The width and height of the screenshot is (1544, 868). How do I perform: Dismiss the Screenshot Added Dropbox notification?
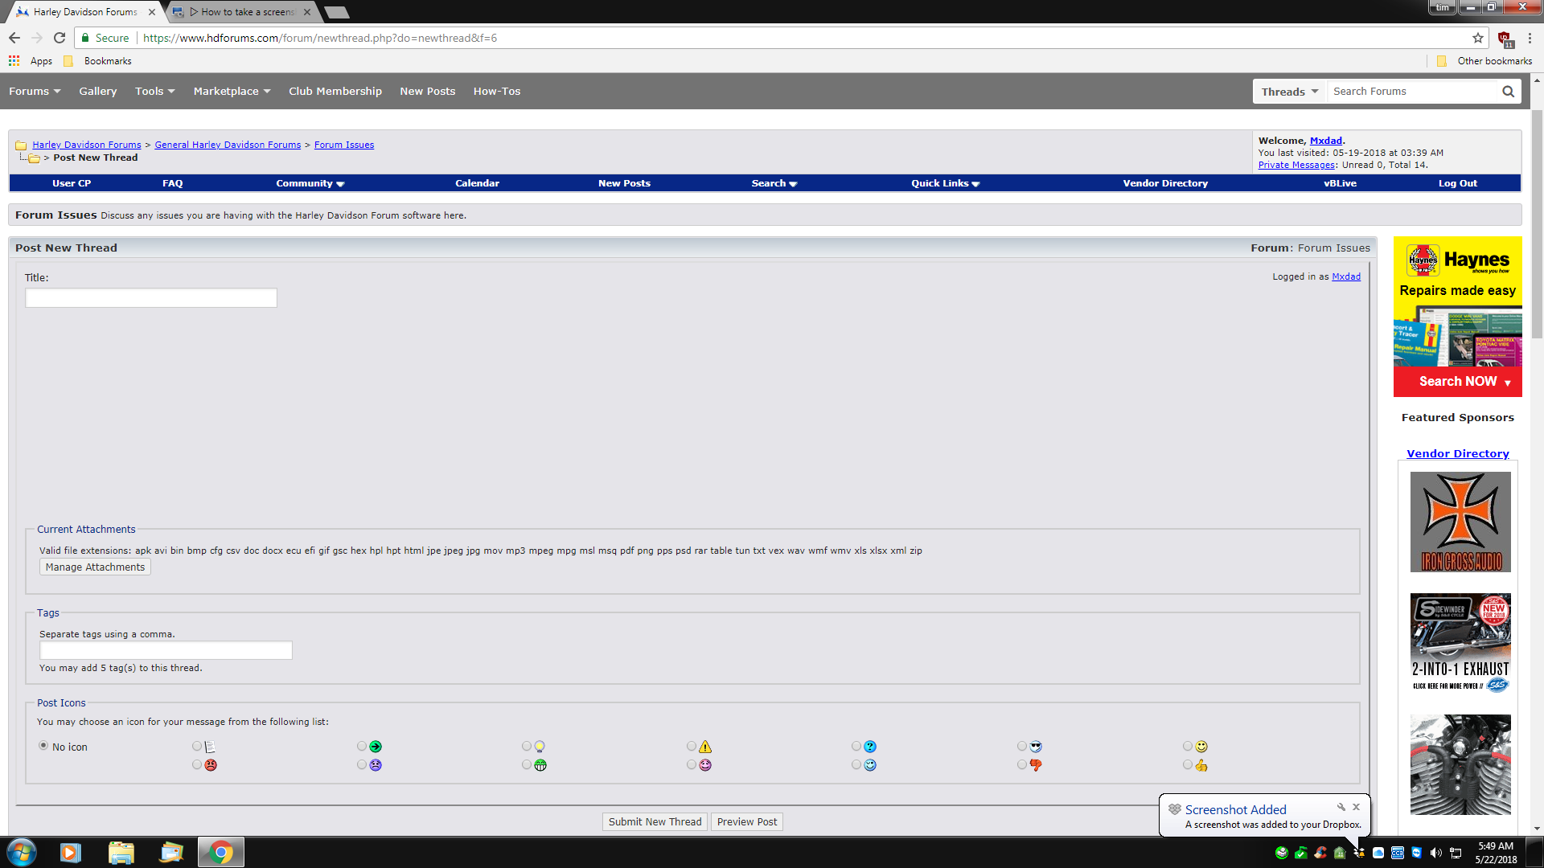1356,807
